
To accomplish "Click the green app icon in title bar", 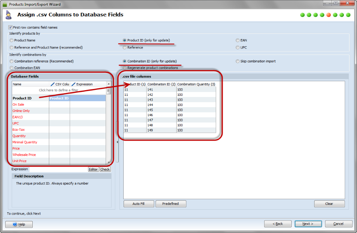I will point(5,5).
